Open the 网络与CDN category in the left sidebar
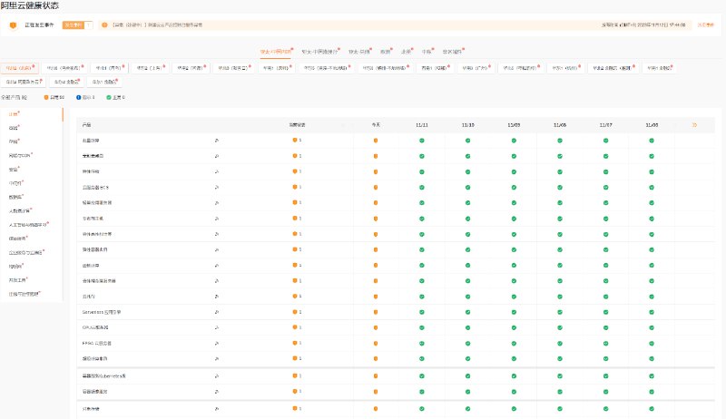 click(x=20, y=156)
